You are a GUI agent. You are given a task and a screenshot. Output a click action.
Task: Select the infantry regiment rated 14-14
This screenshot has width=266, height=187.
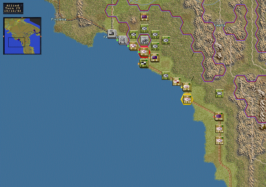click(x=166, y=40)
